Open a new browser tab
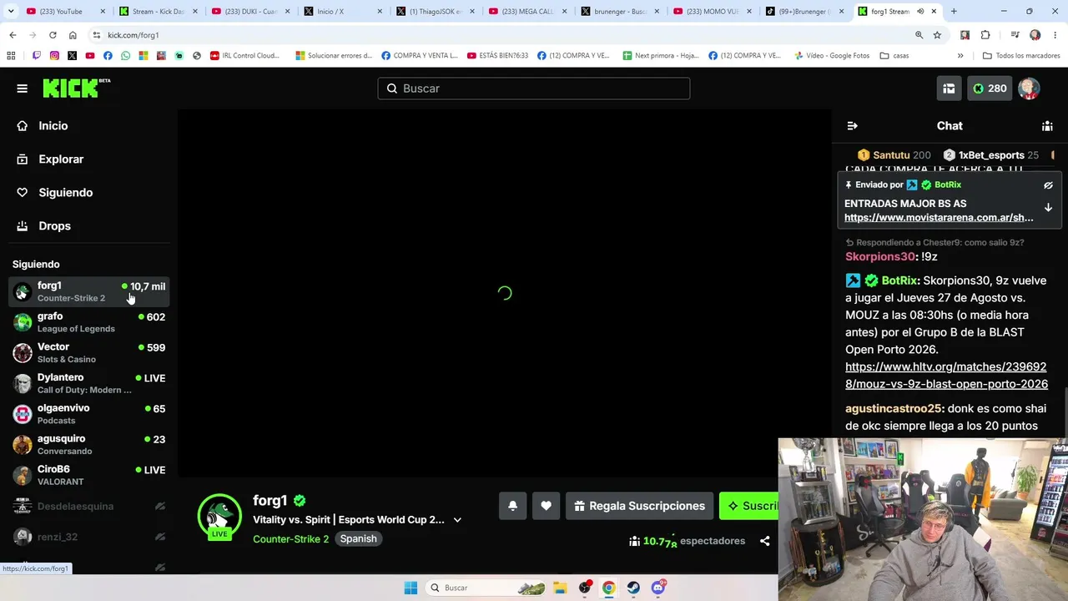This screenshot has width=1068, height=601. [954, 12]
